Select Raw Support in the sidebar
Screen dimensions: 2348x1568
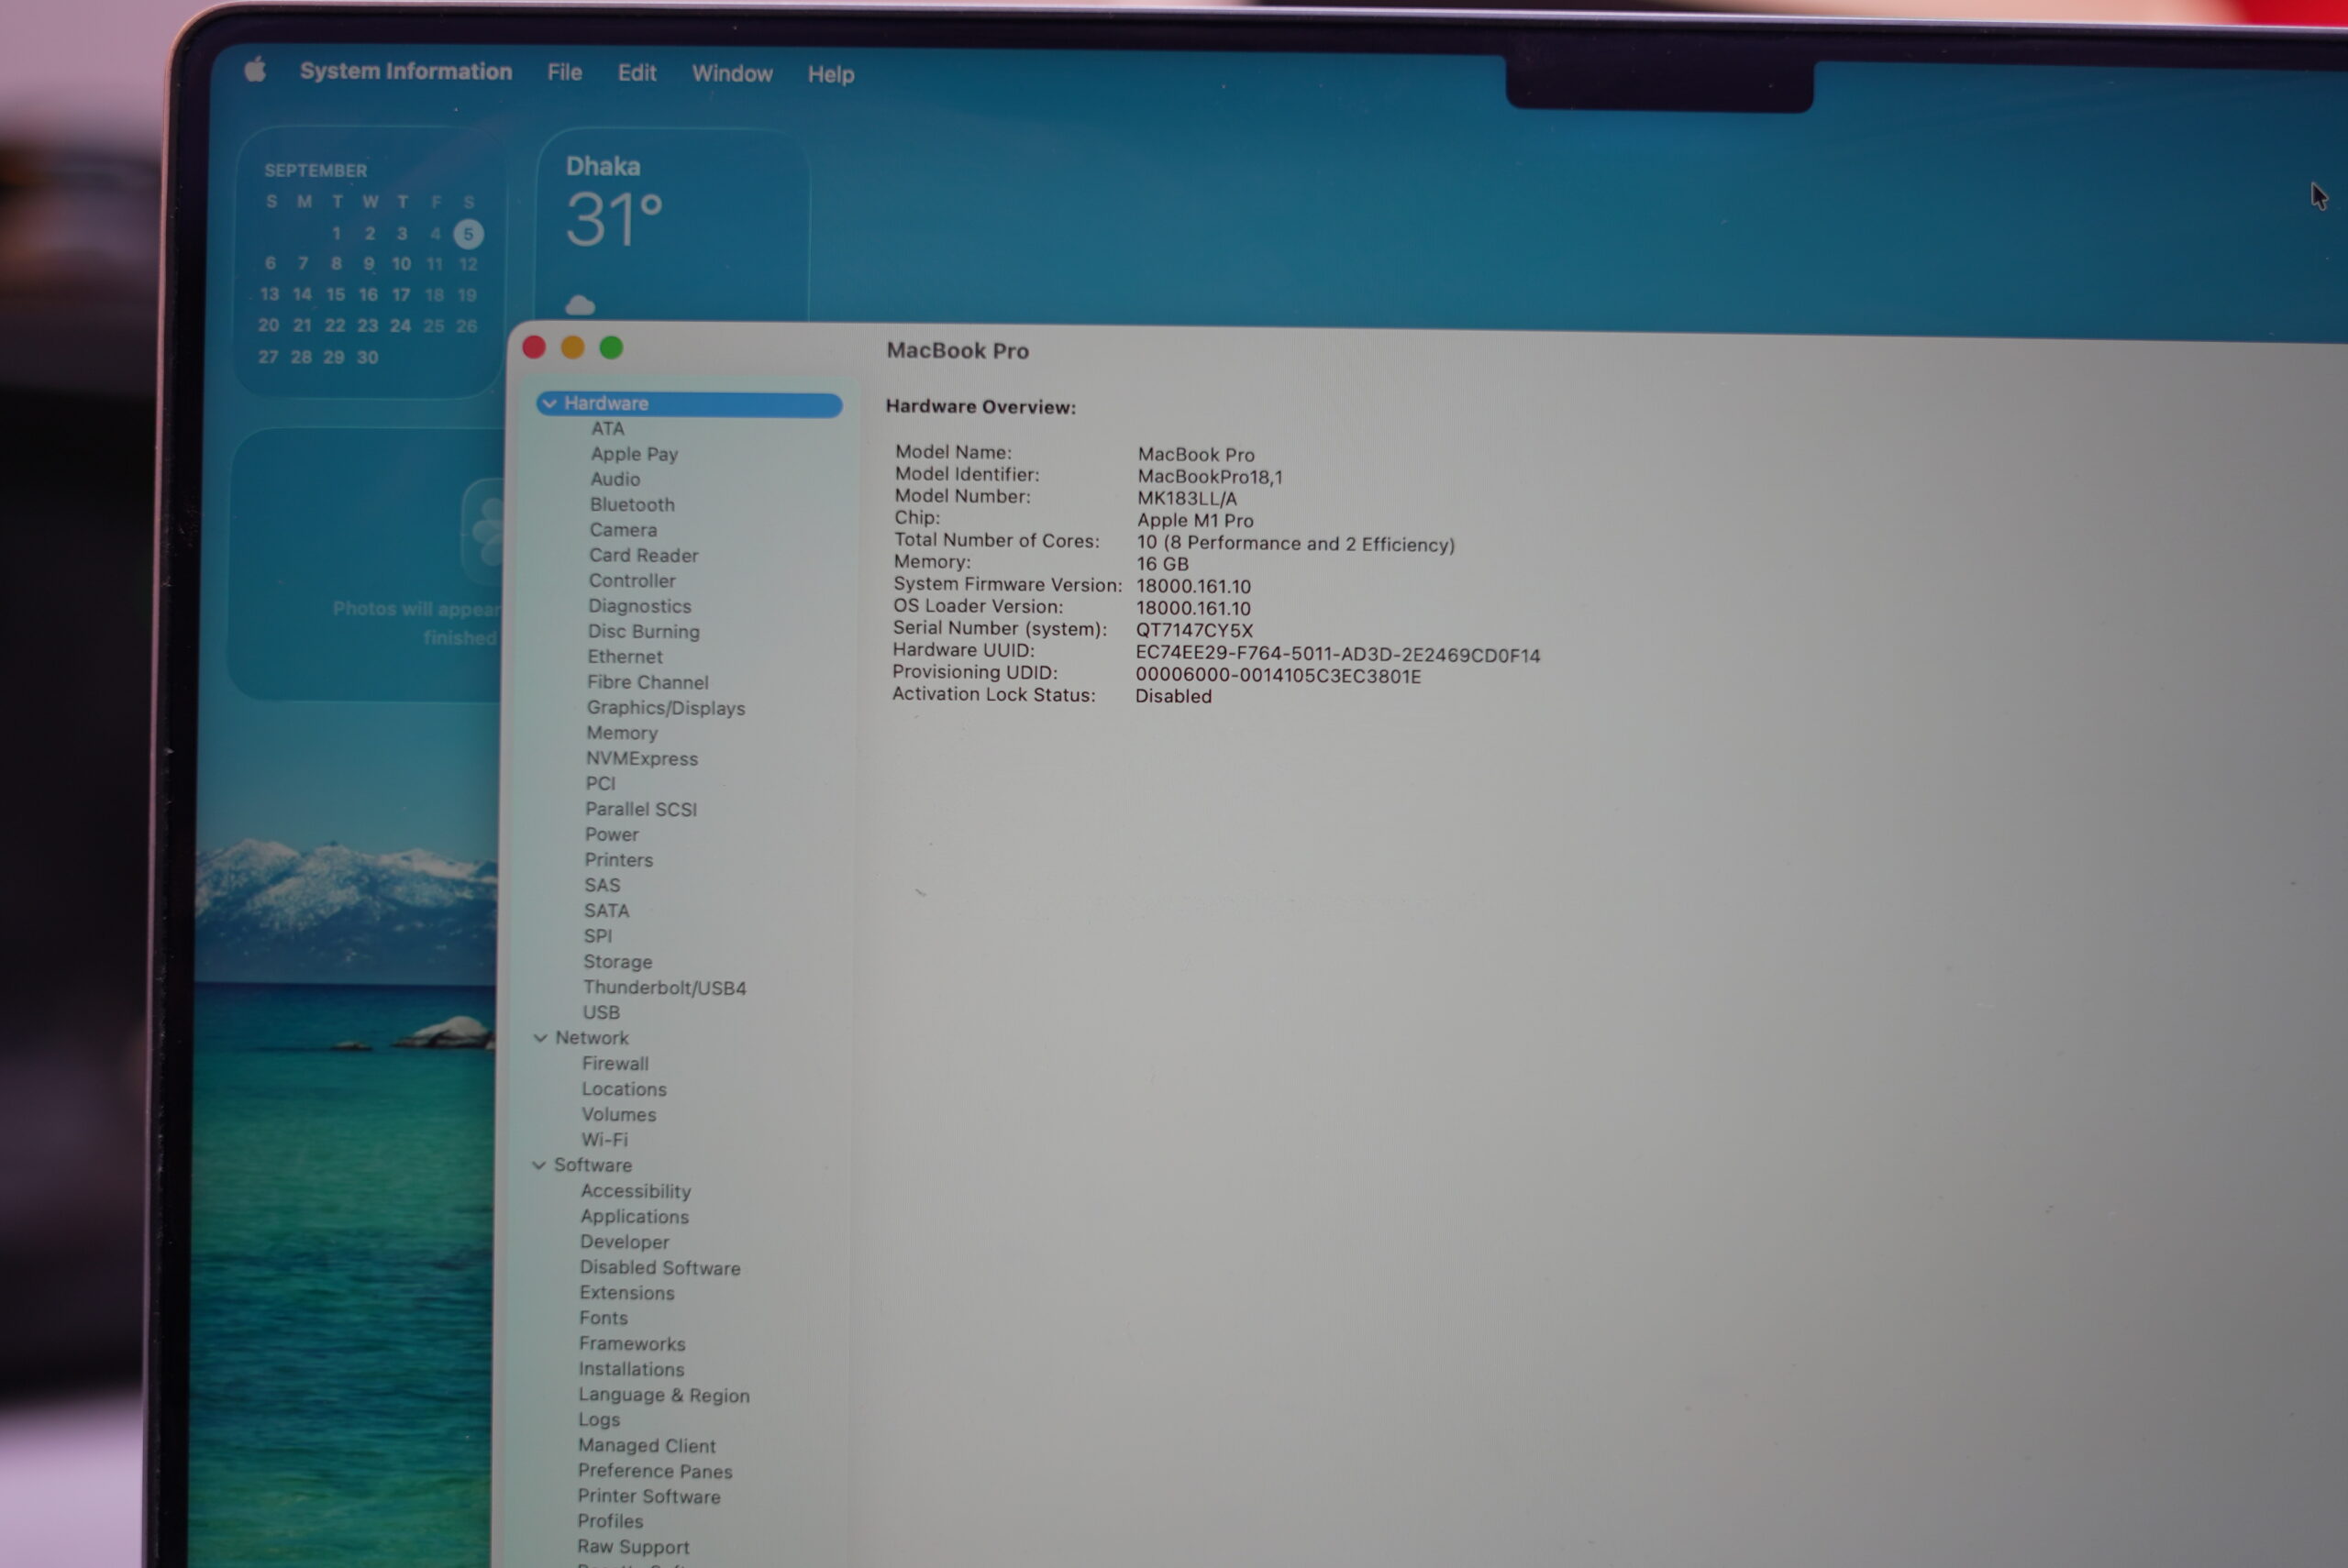pos(633,1547)
